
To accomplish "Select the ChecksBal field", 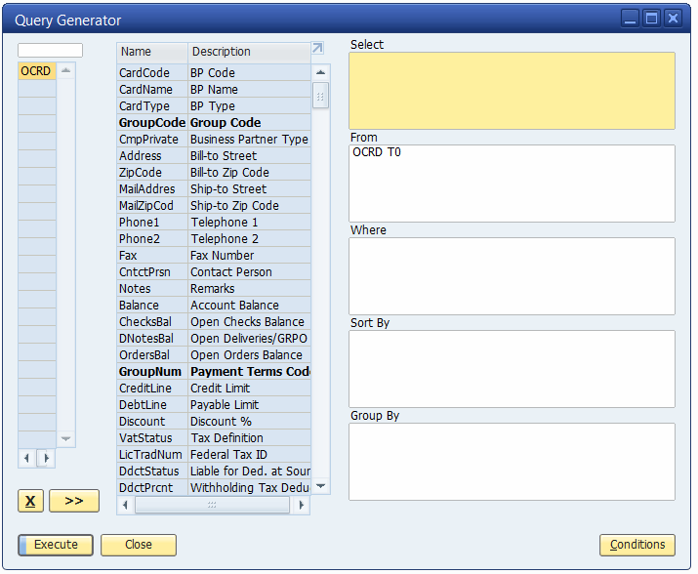I will click(x=152, y=321).
